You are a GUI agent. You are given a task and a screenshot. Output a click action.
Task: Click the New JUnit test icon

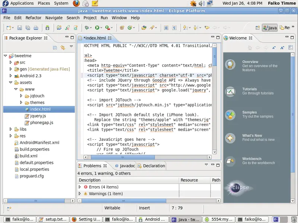click(x=67, y=28)
